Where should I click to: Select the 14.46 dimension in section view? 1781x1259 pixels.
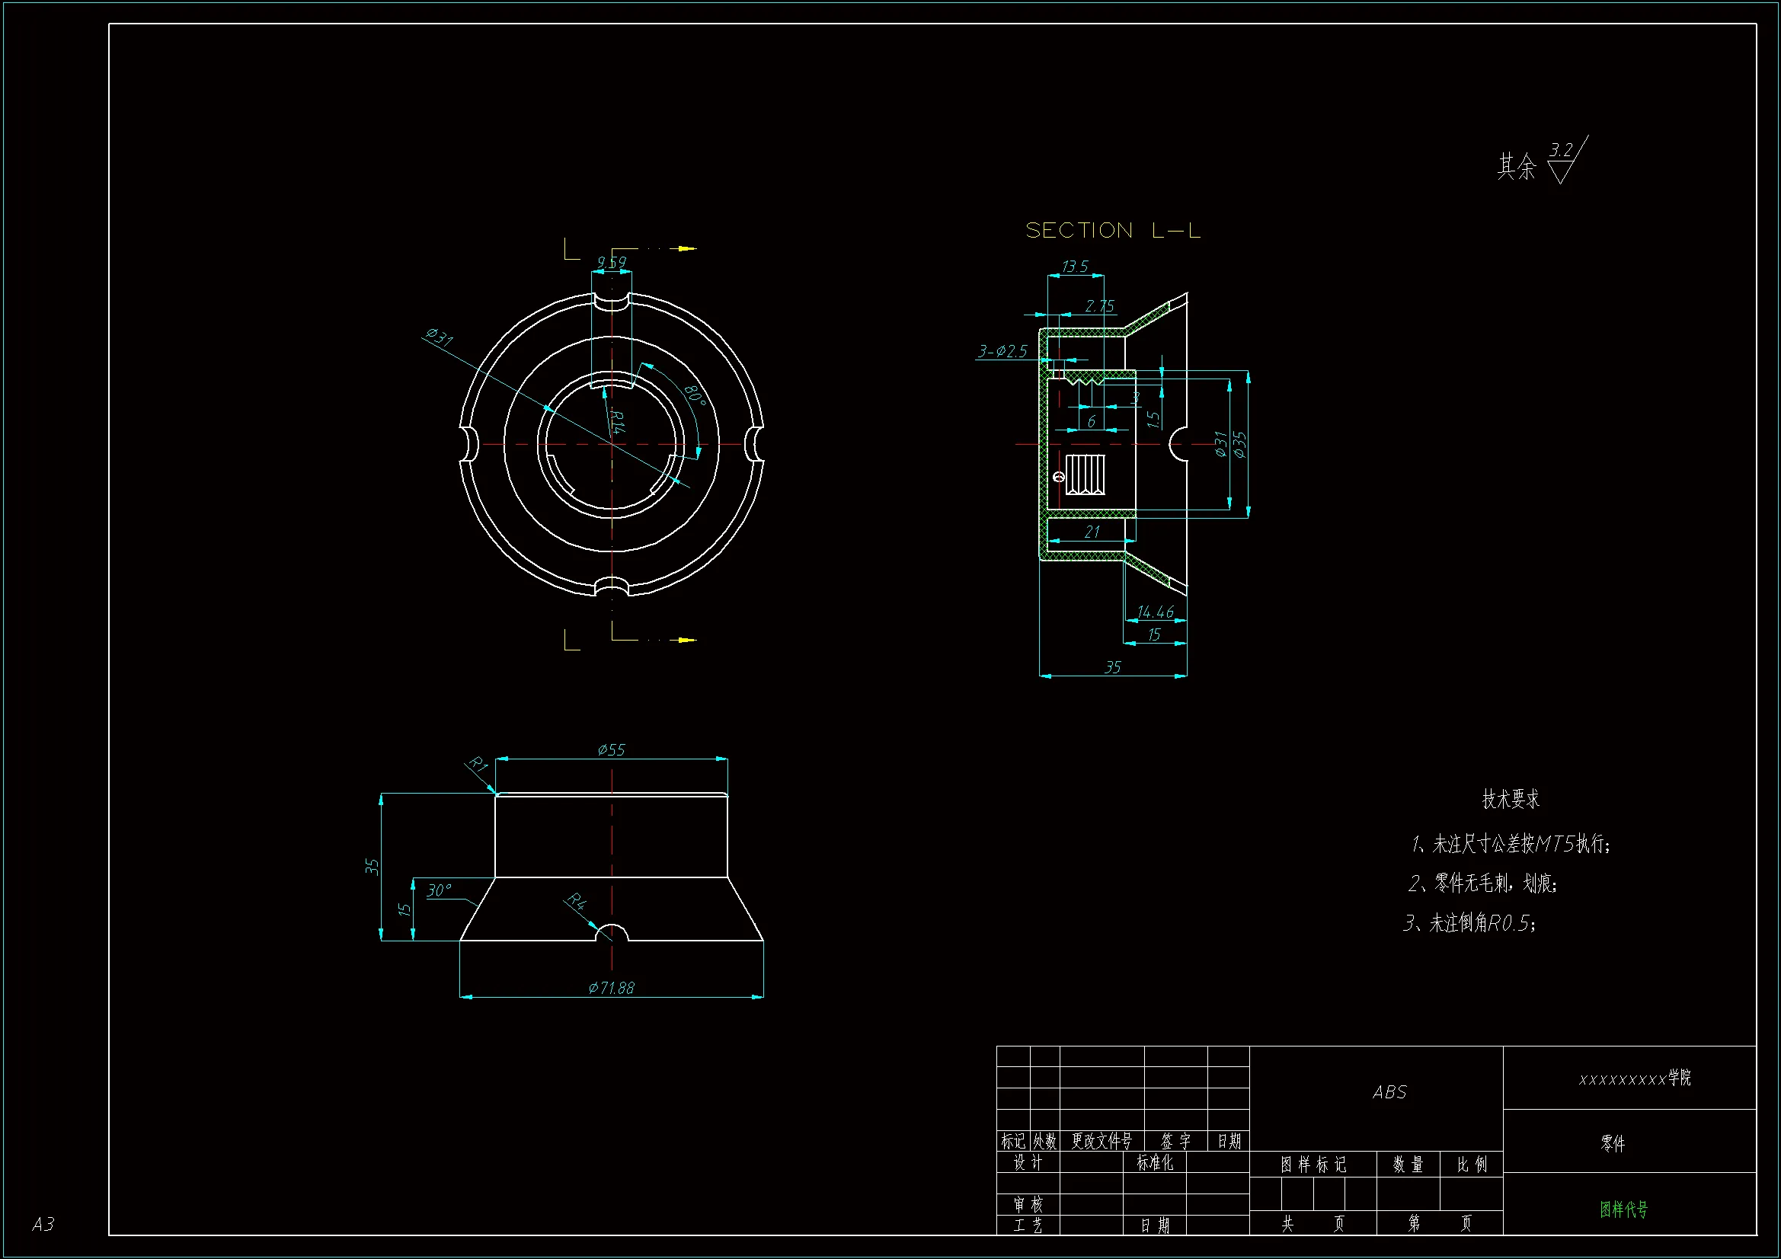point(1155,612)
